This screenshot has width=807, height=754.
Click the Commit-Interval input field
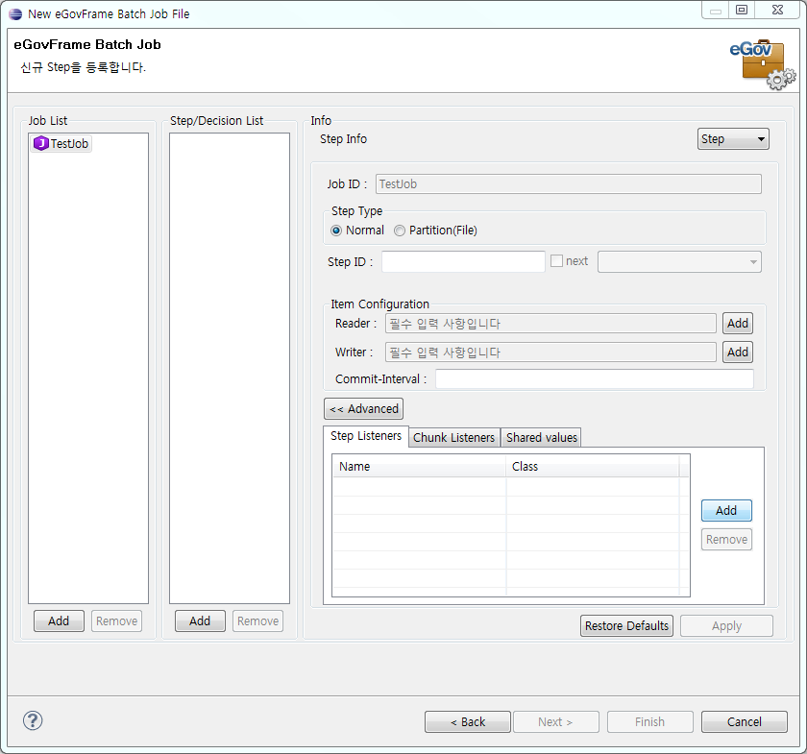coord(595,379)
